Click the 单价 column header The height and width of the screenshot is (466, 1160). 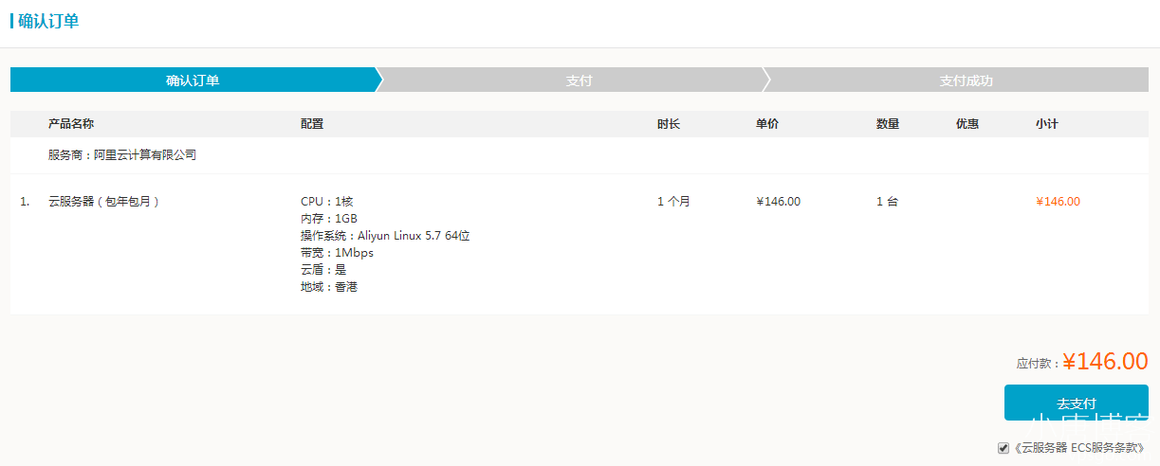(x=767, y=124)
